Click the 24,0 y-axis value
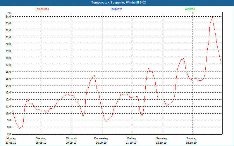234x146 pixels. [x=8, y=16]
